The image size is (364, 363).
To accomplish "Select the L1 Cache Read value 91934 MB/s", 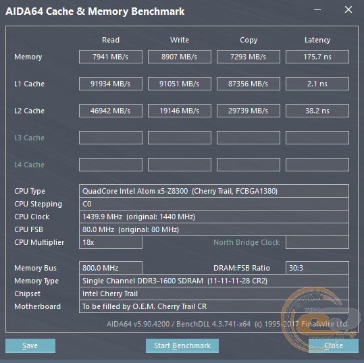I will click(x=111, y=84).
